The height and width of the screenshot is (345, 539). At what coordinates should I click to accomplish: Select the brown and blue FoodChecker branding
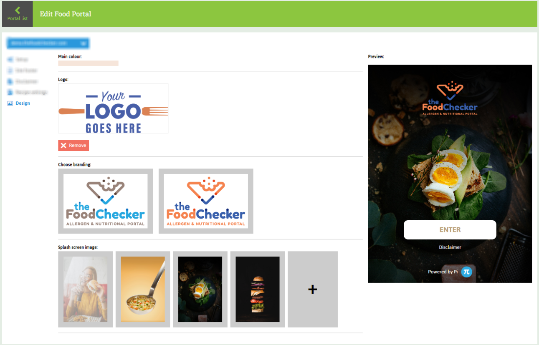[105, 201]
